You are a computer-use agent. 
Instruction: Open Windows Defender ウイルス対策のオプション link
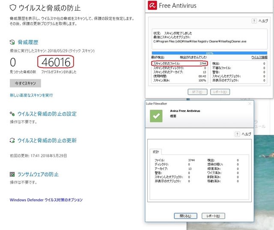[46, 200]
